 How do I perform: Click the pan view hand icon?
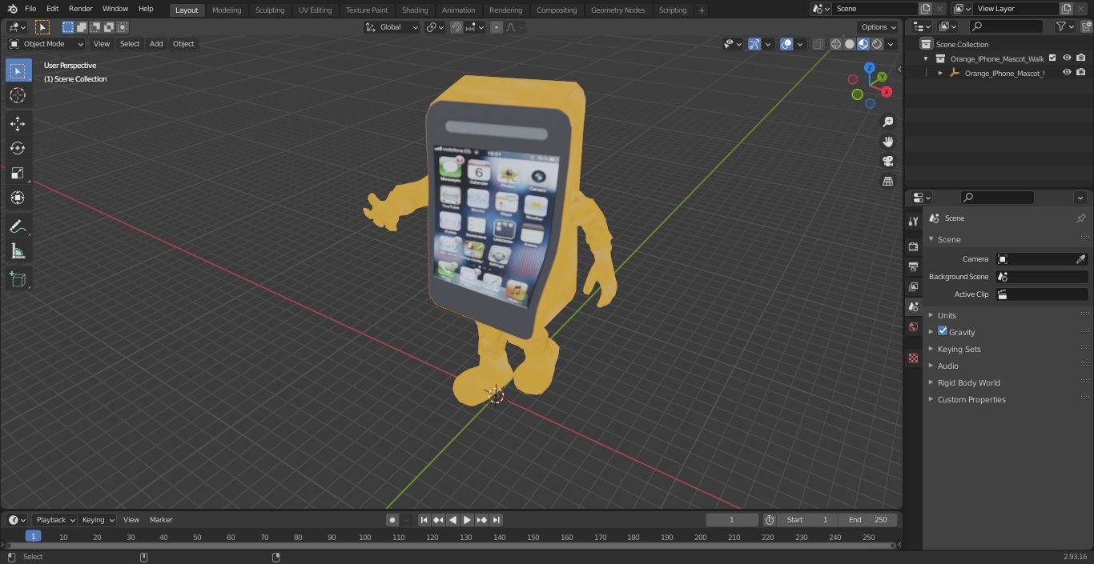click(887, 142)
